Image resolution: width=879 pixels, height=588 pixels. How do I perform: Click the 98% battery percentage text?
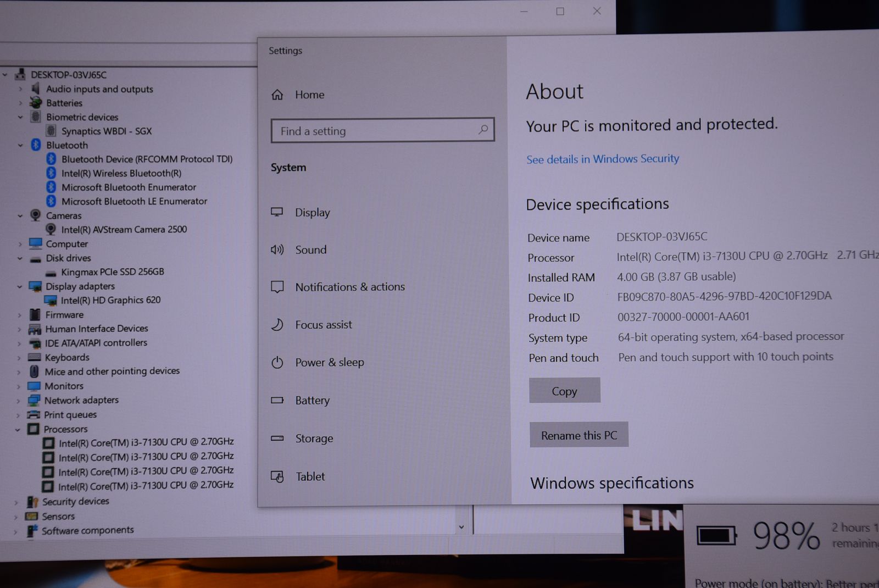(786, 535)
